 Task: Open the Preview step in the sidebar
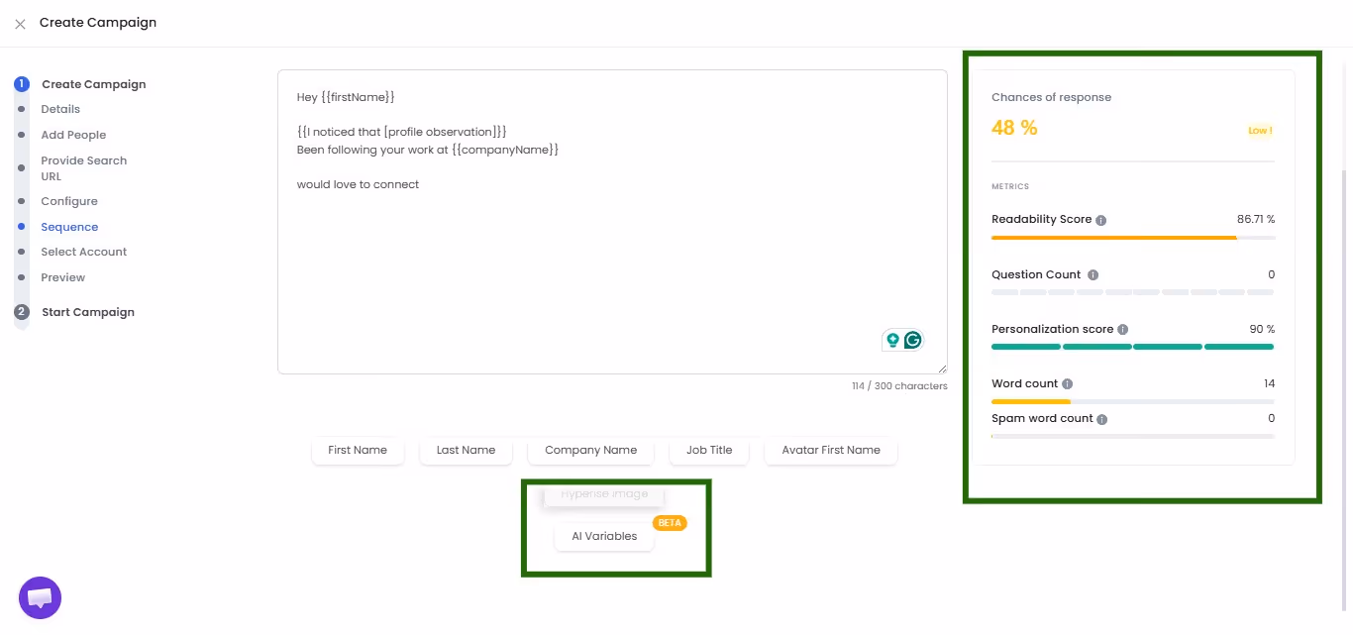pos(63,277)
